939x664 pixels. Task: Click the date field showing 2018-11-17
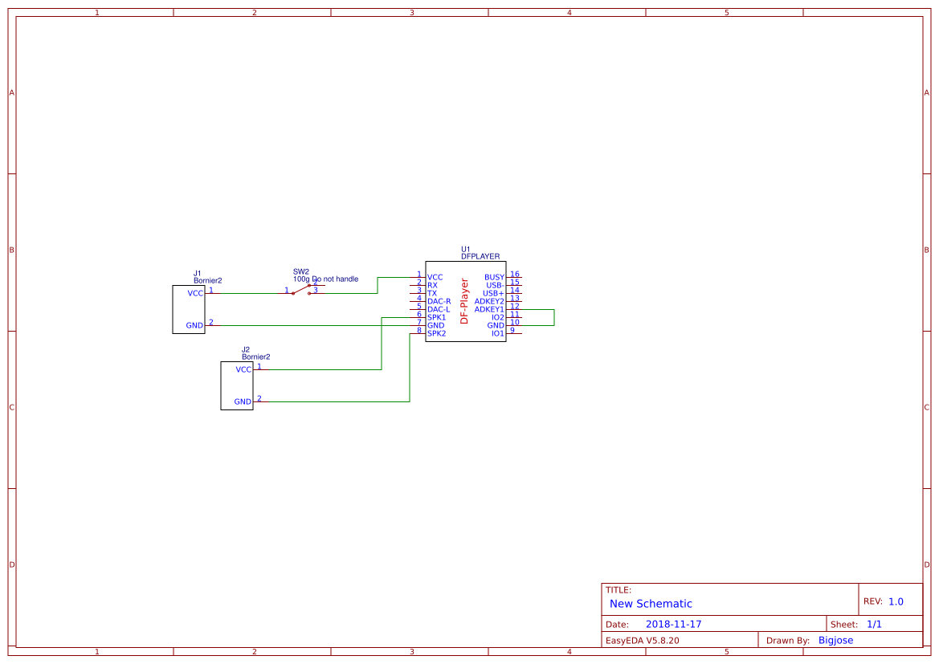click(x=675, y=623)
